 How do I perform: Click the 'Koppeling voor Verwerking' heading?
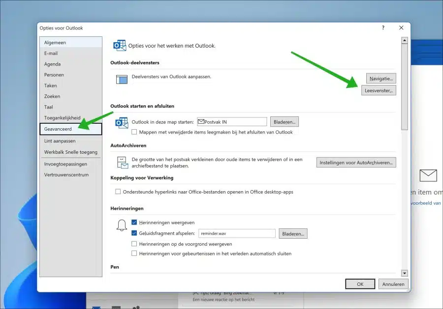click(142, 178)
